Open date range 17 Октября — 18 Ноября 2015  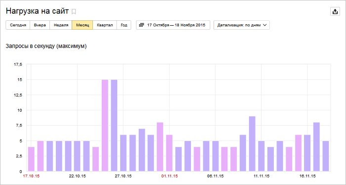point(173,25)
